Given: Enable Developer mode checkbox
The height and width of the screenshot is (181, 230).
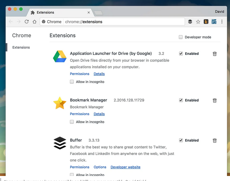Looking at the screenshot, I should [x=181, y=37].
